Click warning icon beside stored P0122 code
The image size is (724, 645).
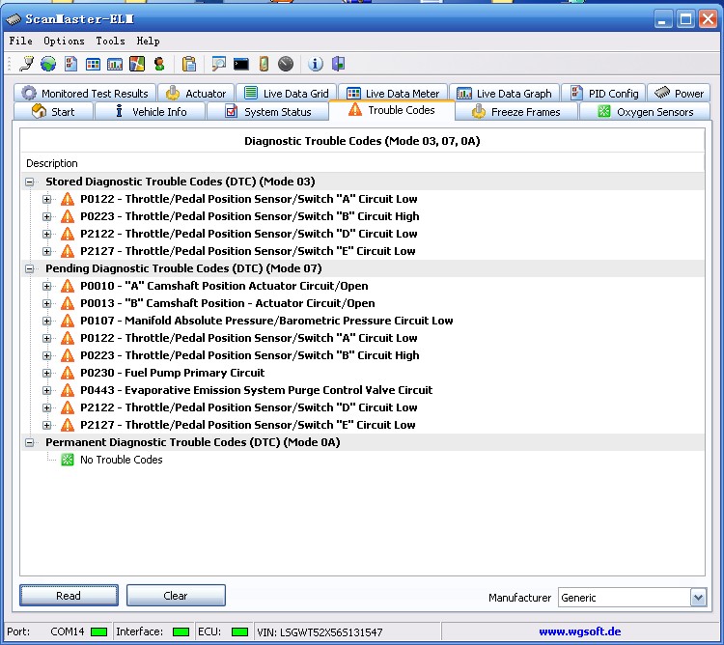tap(68, 199)
